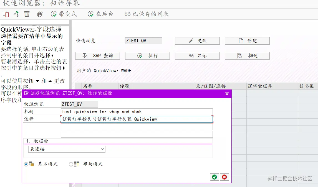Click the rename (AB) toolbar icon
This screenshot has width=318, height=187.
point(16,14)
